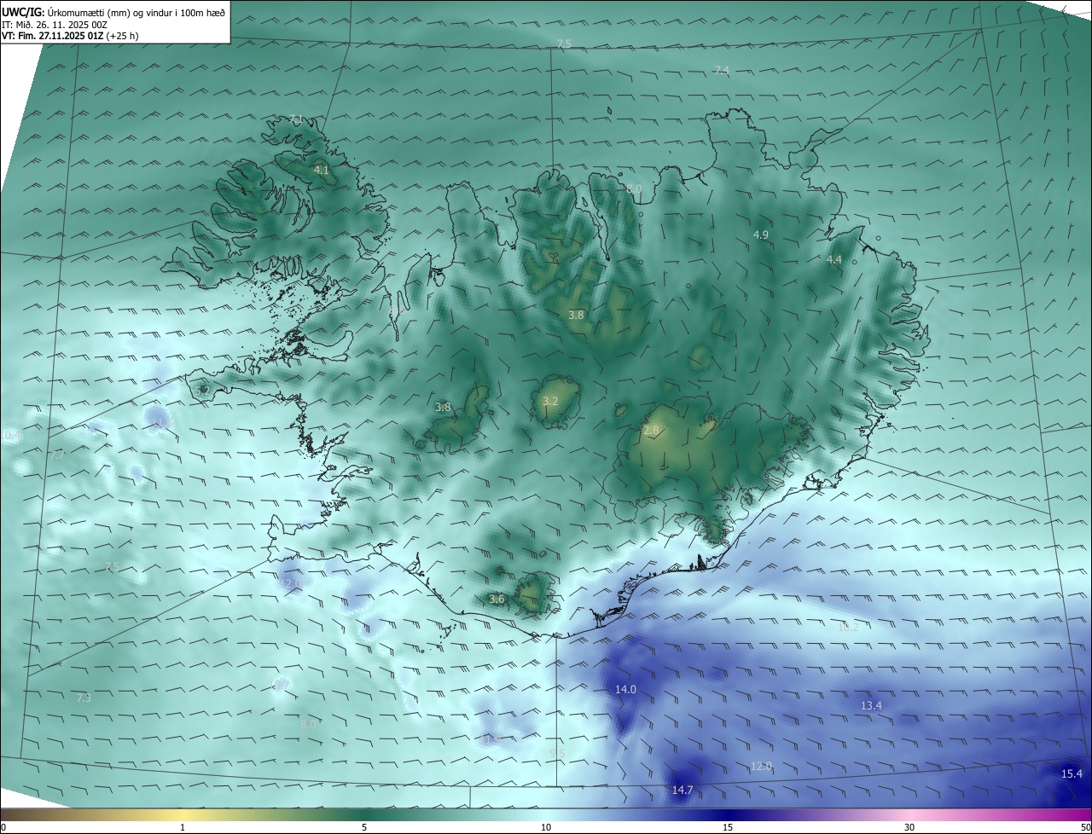Select the 7.4 value label
This screenshot has height=834, width=1092.
[x=722, y=70]
